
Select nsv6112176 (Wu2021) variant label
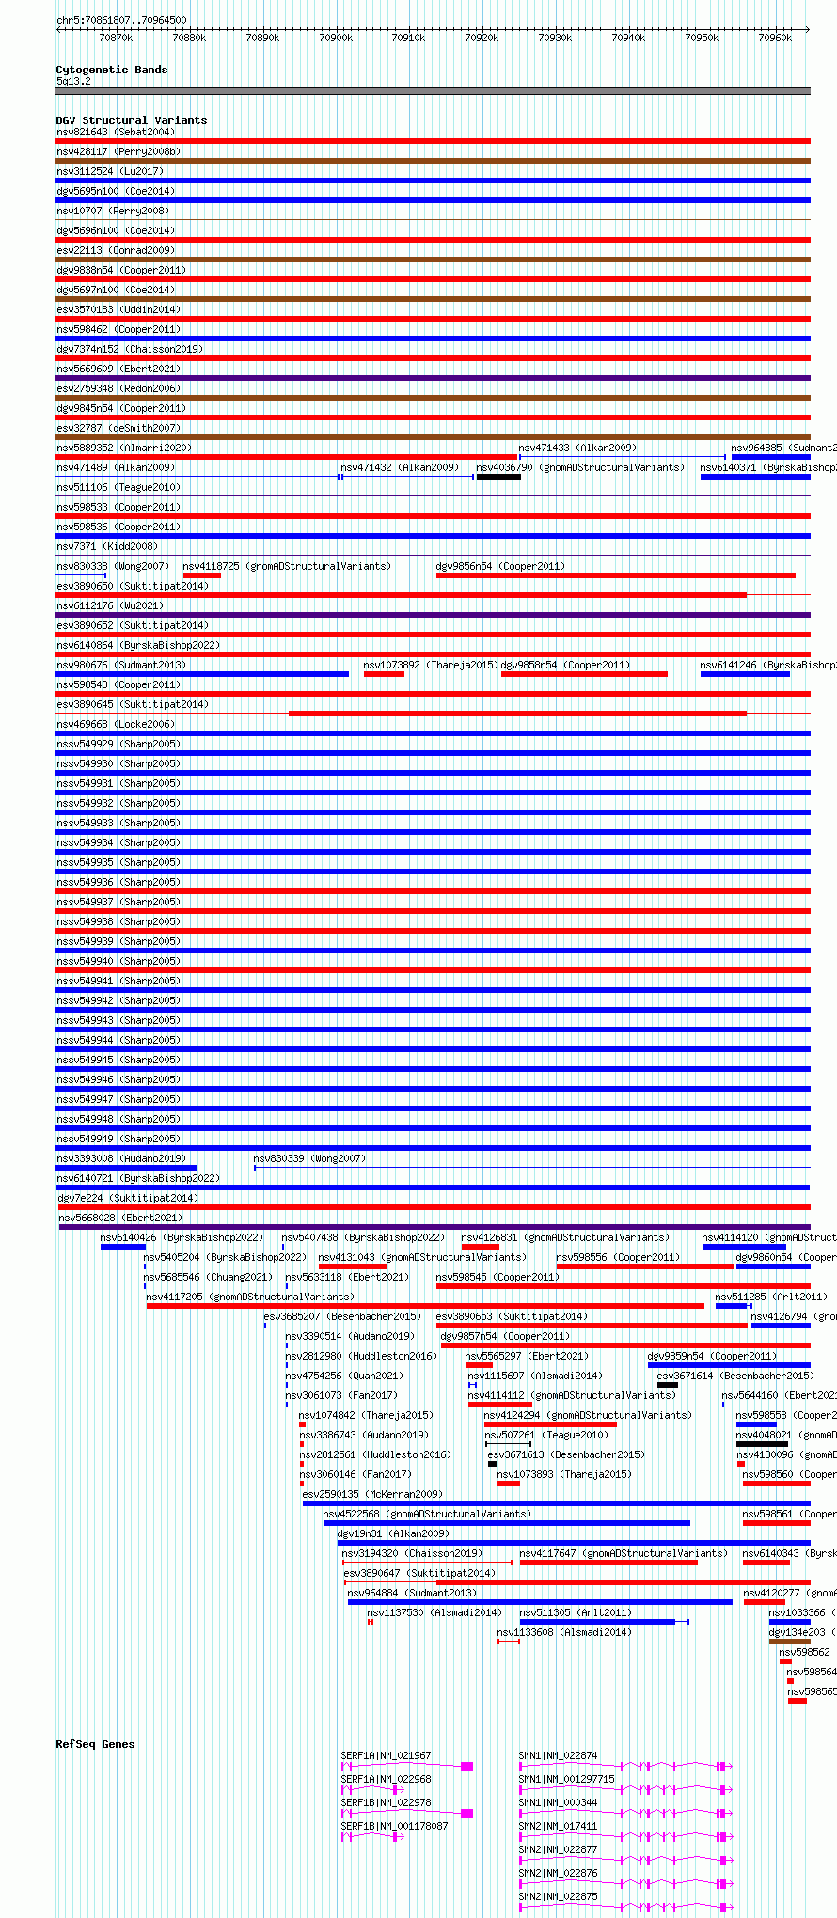click(110, 605)
